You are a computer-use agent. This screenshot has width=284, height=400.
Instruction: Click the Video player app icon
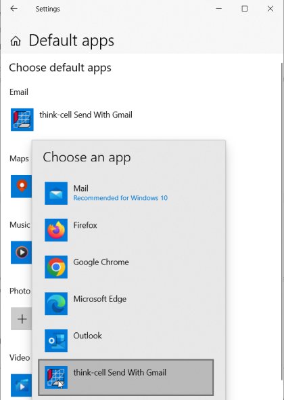(x=22, y=385)
